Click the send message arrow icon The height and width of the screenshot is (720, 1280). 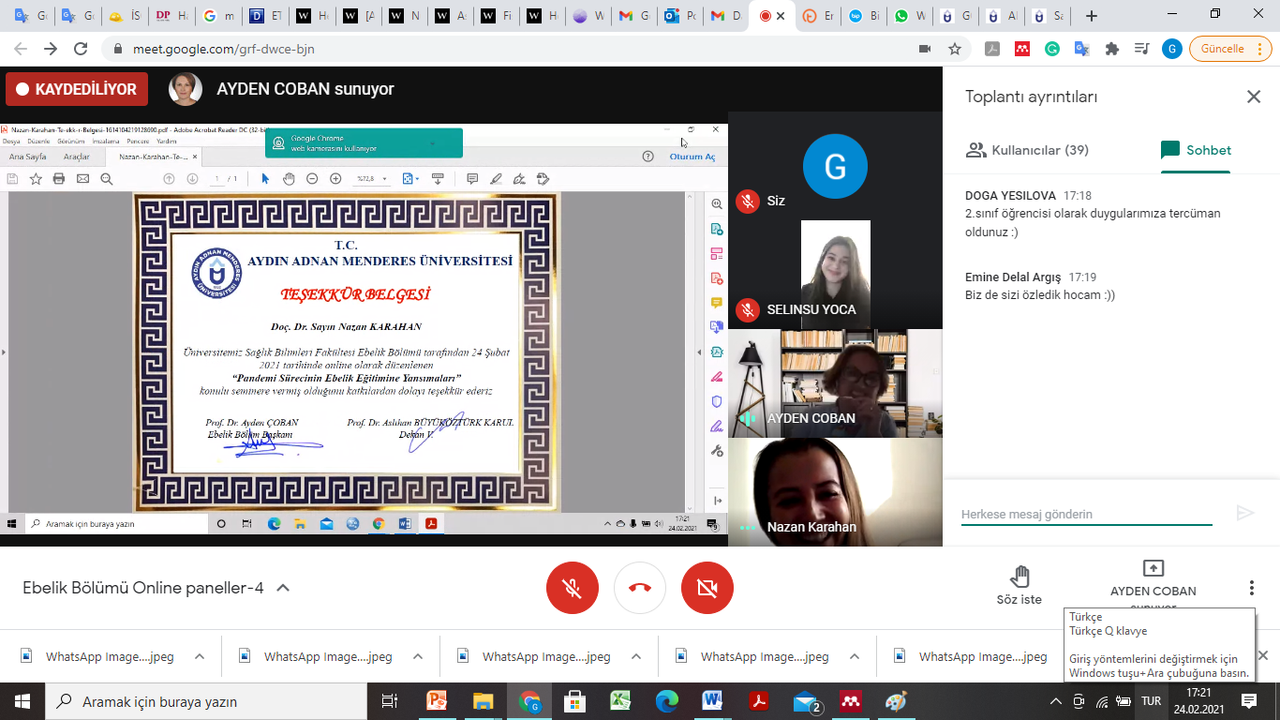click(1245, 513)
